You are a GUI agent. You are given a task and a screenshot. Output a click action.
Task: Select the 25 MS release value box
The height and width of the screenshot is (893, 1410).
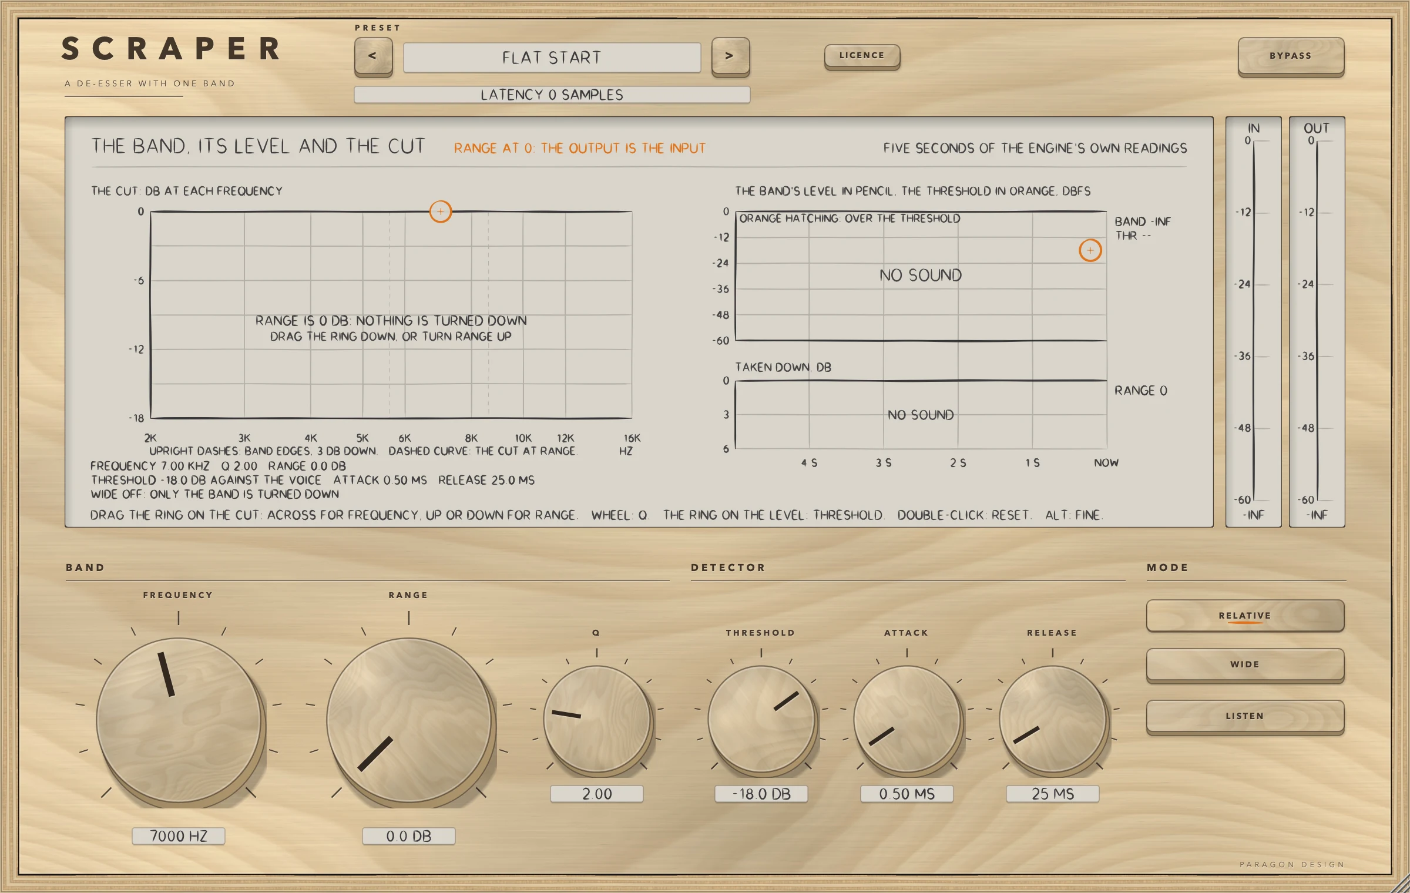[x=1053, y=794]
